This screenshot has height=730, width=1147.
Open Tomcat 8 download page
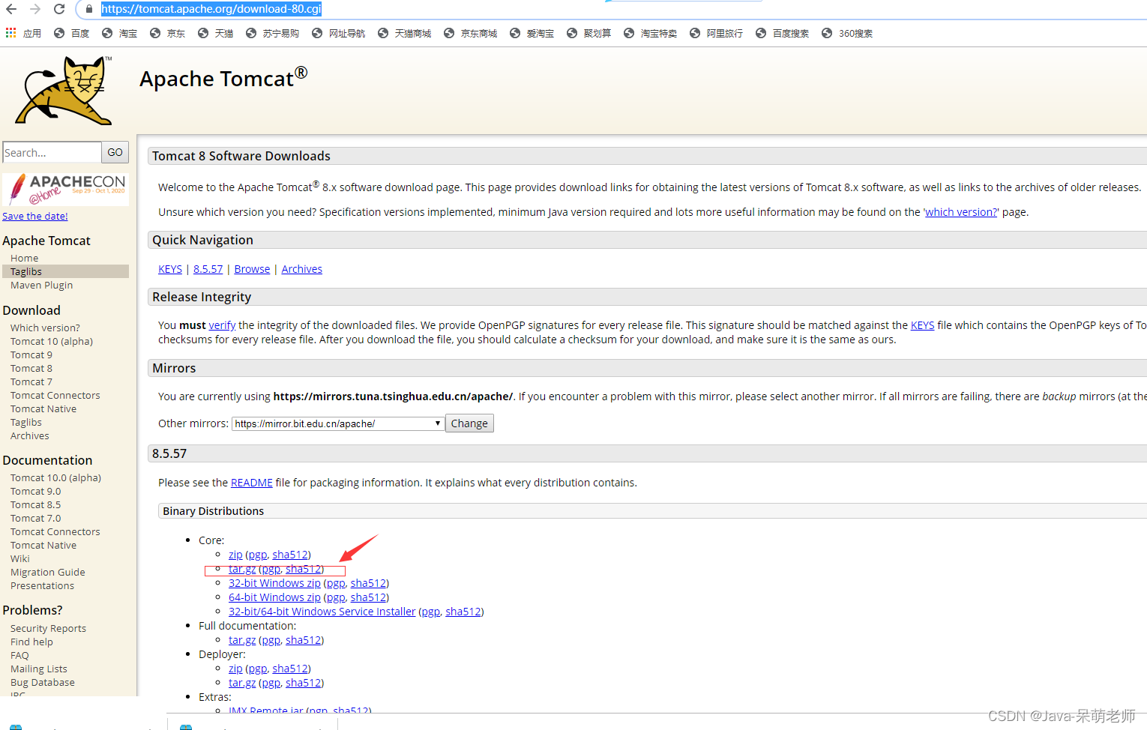coord(31,368)
